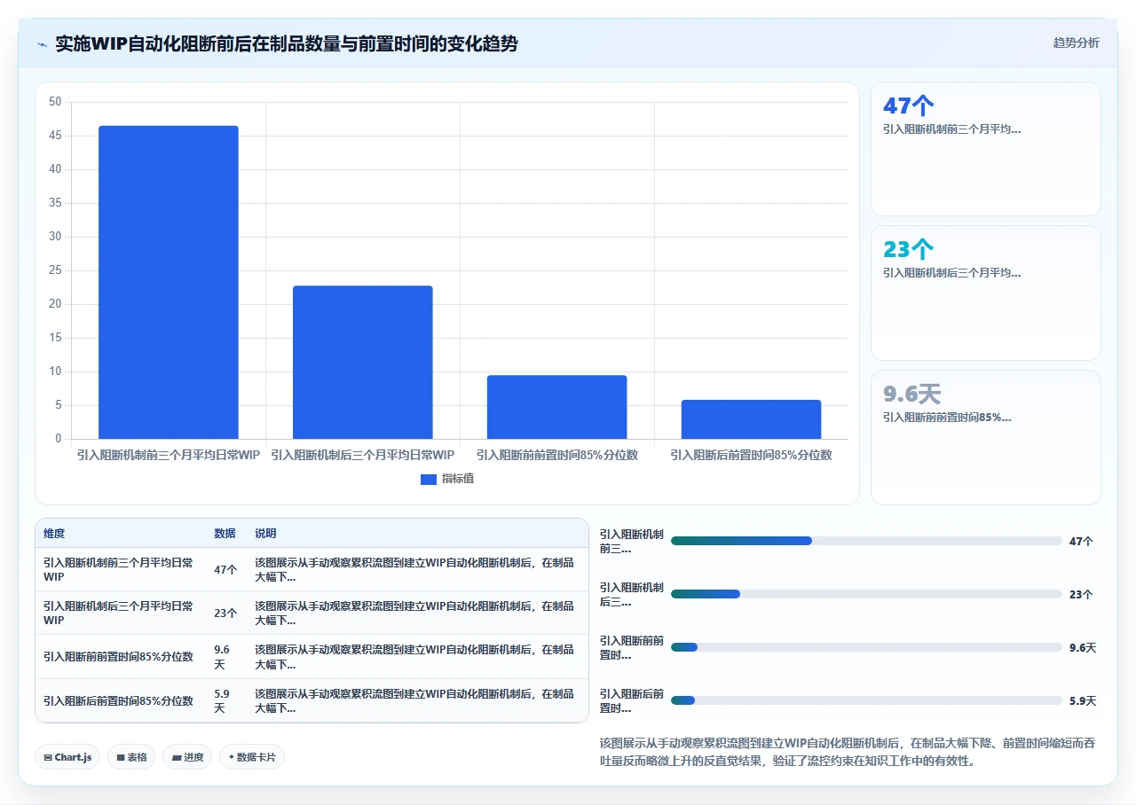The width and height of the screenshot is (1136, 805).
Task: Click the 5.9天 value in the table
Action: 222,700
